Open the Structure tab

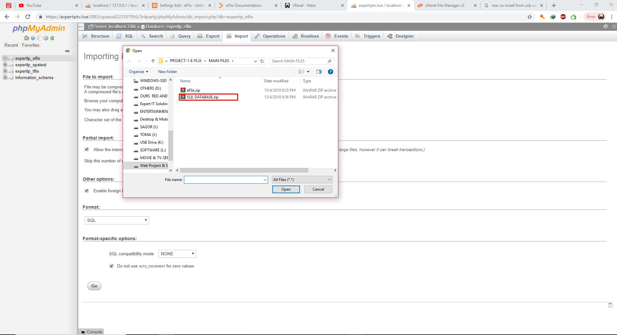(96, 36)
